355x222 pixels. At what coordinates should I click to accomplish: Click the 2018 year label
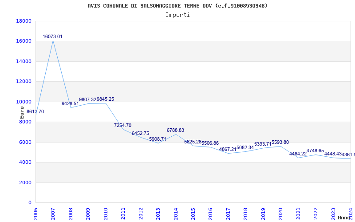[x=246, y=214]
